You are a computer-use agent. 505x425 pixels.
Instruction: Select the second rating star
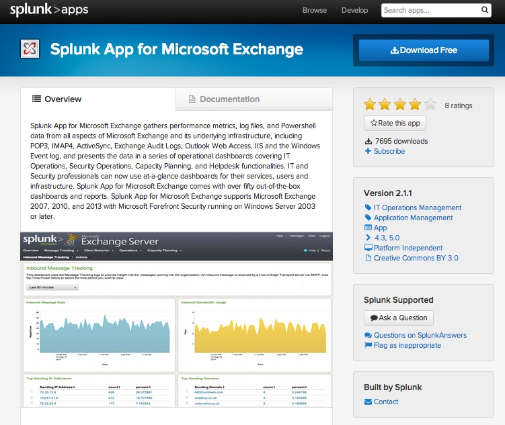[385, 105]
